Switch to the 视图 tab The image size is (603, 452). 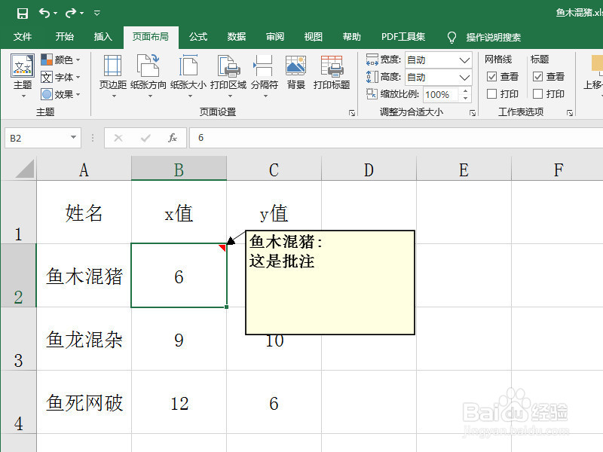(x=314, y=36)
